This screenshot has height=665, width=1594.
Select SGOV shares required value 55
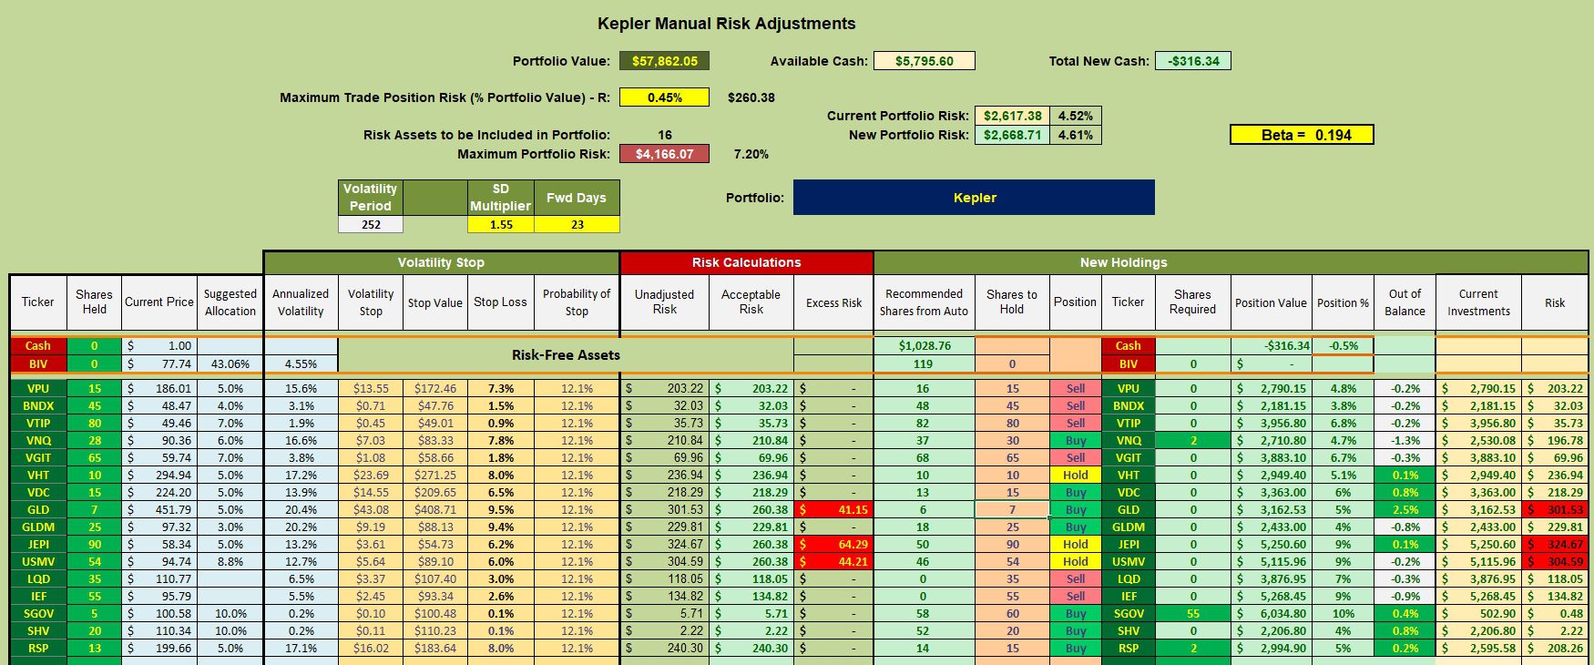(1192, 613)
